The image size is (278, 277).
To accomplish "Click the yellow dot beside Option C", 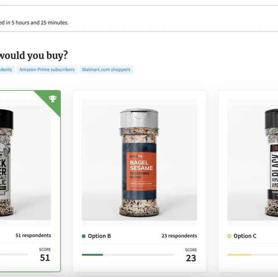I will pyautogui.click(x=229, y=236).
